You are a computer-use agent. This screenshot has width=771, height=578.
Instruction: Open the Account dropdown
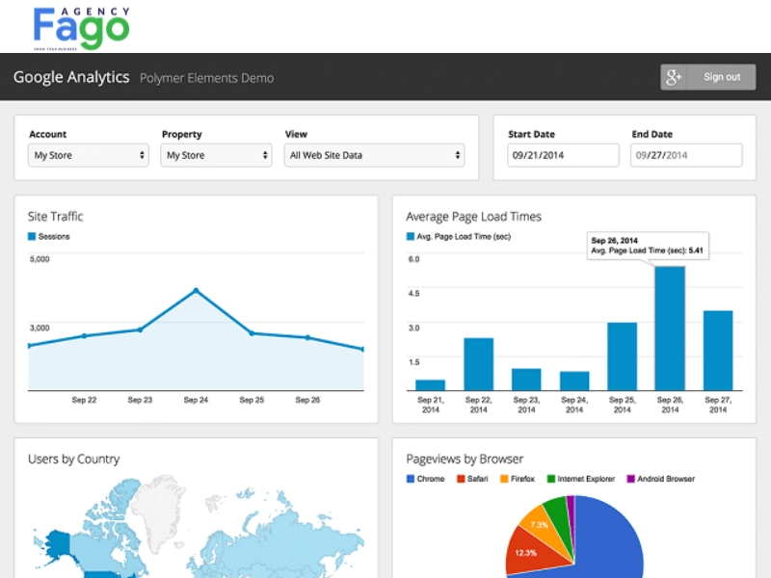89,155
